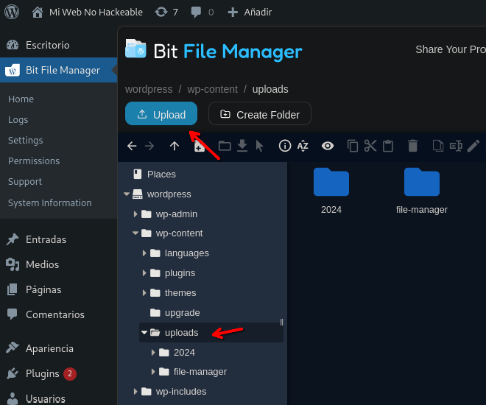Expand the wp-includes folder arrow

[136, 392]
